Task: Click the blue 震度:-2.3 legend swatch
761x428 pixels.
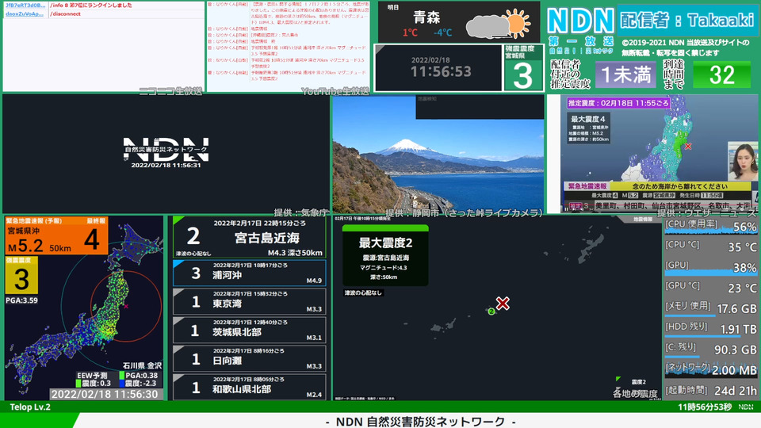Action: 121,384
